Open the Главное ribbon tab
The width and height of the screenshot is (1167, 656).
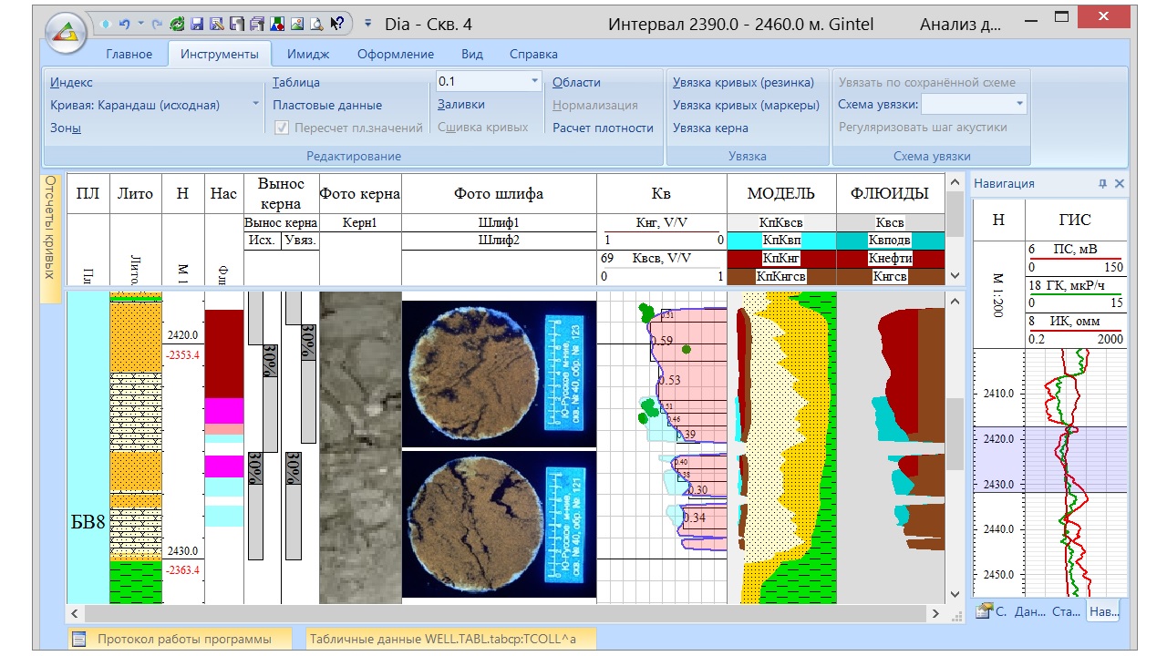(x=129, y=54)
